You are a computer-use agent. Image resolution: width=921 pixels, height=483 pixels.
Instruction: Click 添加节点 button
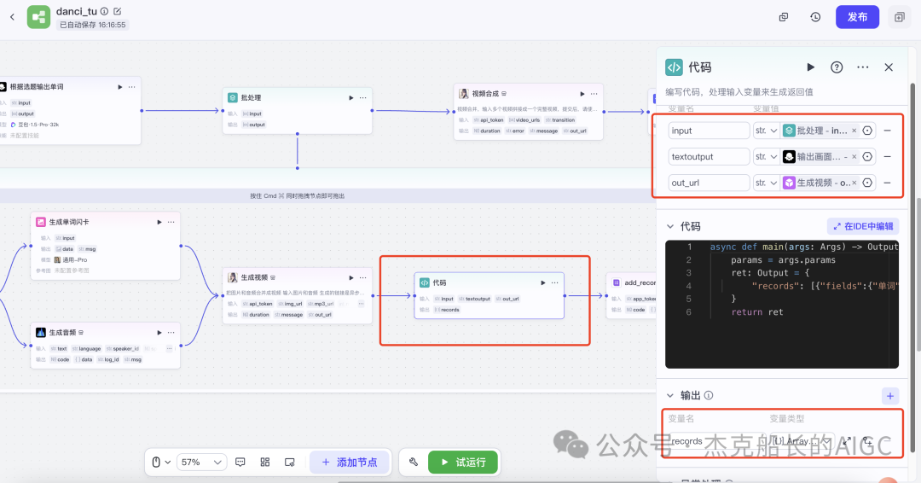(350, 463)
